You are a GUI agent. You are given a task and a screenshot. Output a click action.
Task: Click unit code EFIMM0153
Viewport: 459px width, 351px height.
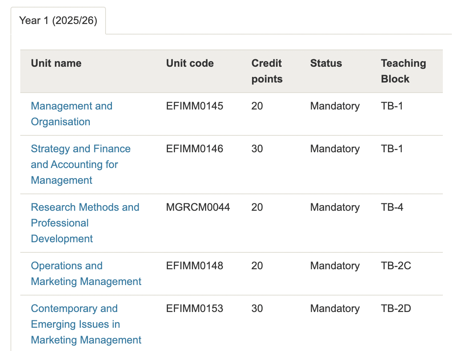195,309
